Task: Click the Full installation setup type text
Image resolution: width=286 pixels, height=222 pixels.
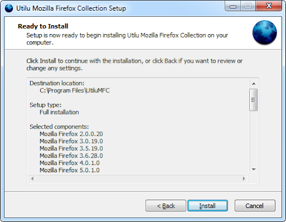Action: click(59, 112)
